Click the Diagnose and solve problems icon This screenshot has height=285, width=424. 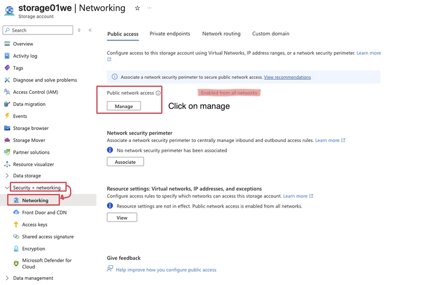pyautogui.click(x=7, y=80)
